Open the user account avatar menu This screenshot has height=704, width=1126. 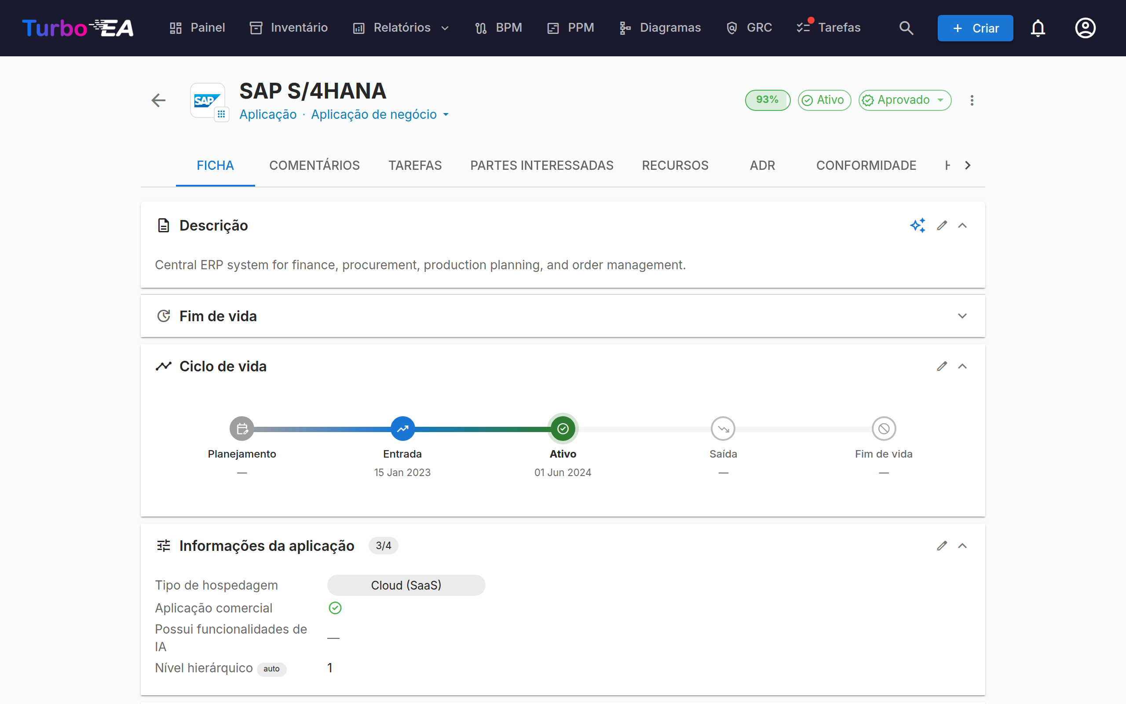click(x=1085, y=28)
